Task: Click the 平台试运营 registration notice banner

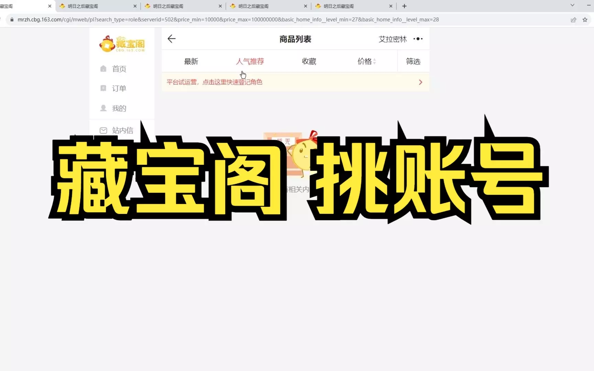Action: click(x=295, y=82)
